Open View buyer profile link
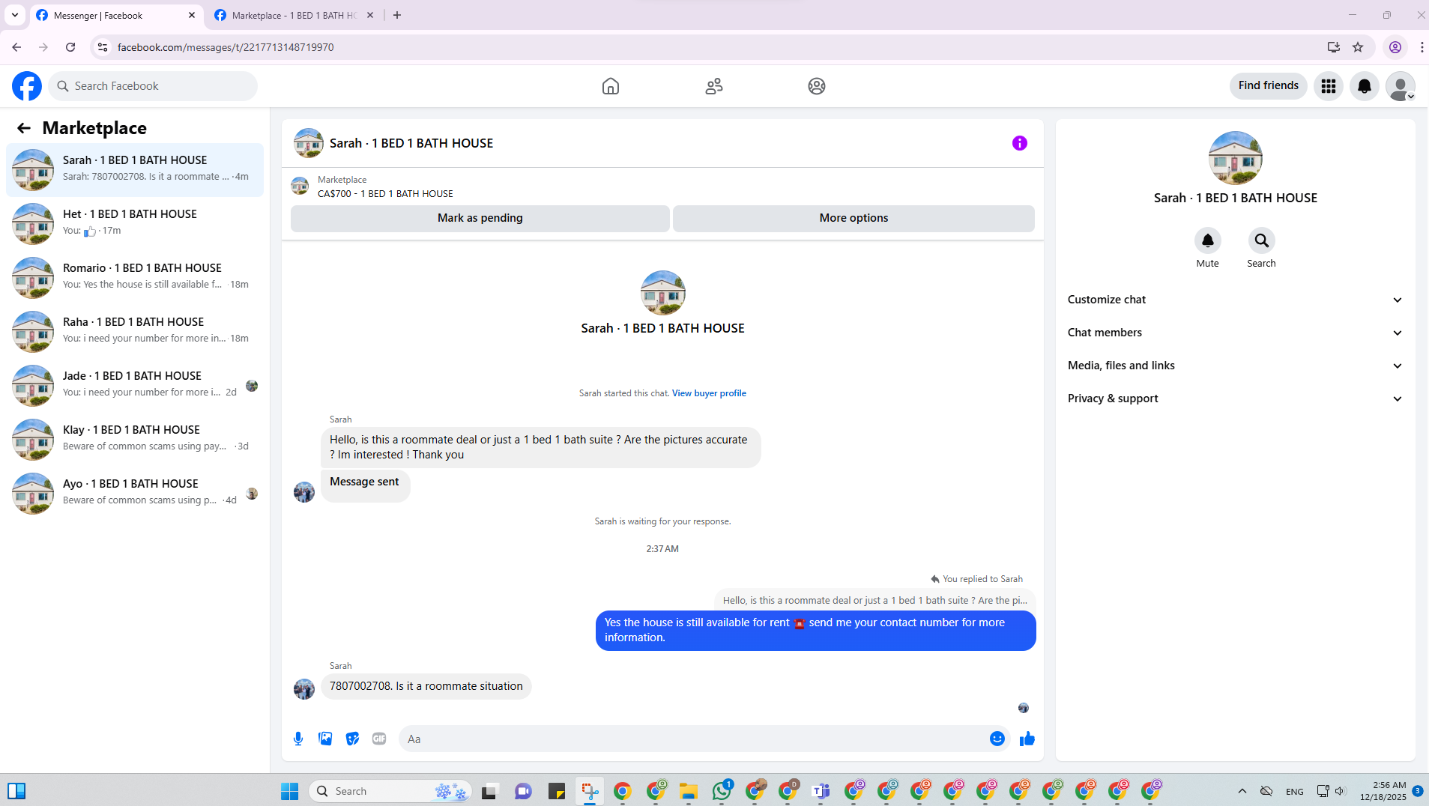The height and width of the screenshot is (806, 1429). pos(709,393)
